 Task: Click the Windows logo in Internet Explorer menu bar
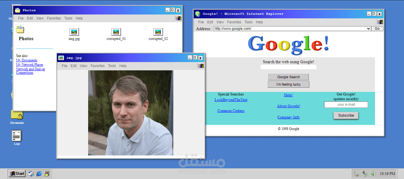pyautogui.click(x=380, y=22)
